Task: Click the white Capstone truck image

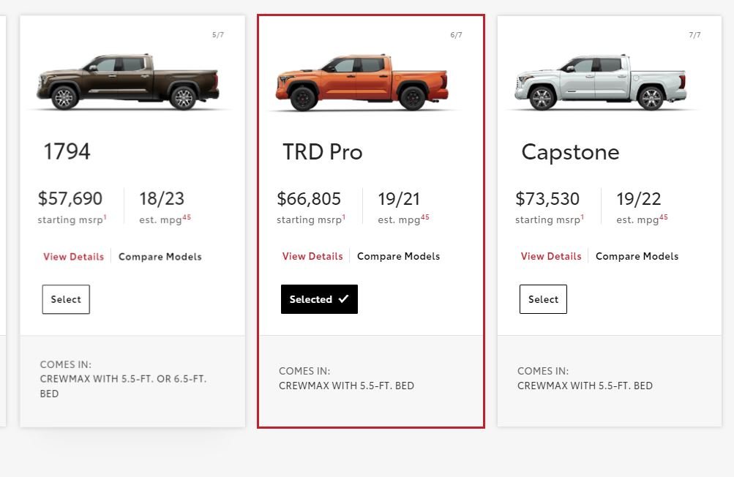Action: pos(601,82)
